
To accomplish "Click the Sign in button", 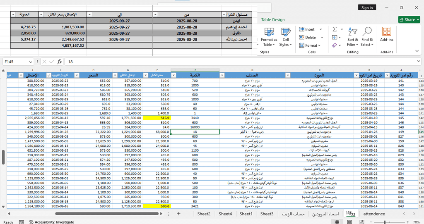I will pyautogui.click(x=367, y=7).
